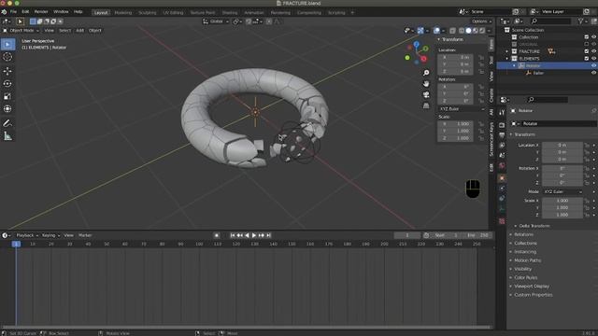Hide the Collection in outliner via eye icon
The image size is (598, 336).
click(x=593, y=37)
